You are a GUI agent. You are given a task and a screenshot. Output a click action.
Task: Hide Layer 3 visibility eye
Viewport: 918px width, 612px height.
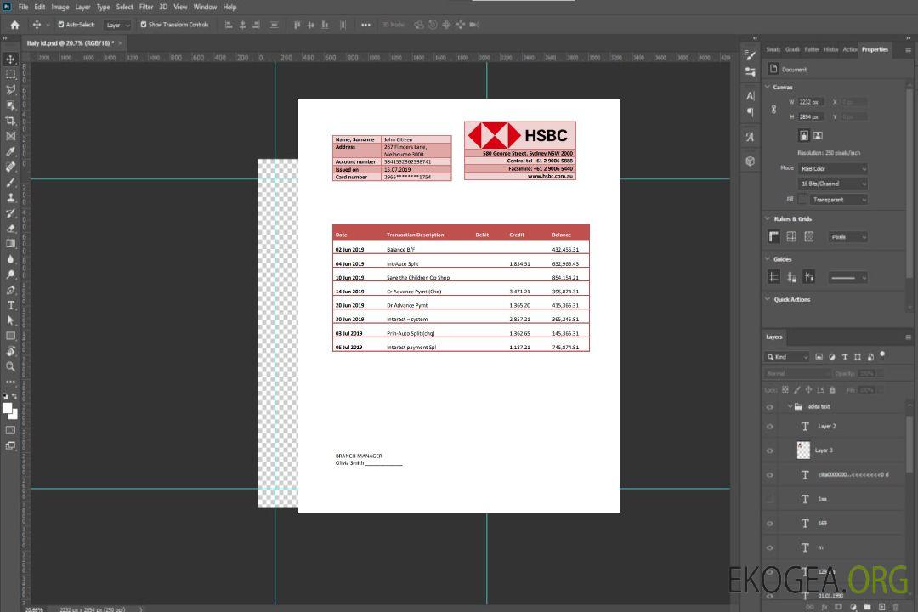coord(770,451)
